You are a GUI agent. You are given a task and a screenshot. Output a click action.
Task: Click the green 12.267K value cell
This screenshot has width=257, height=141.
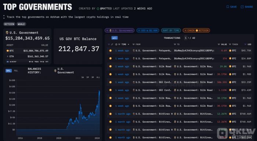222,114
